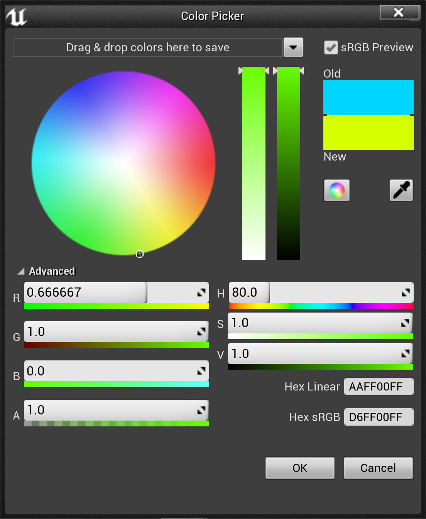The width and height of the screenshot is (426, 519).
Task: Click the expand arrow icon in V field
Action: [x=405, y=353]
